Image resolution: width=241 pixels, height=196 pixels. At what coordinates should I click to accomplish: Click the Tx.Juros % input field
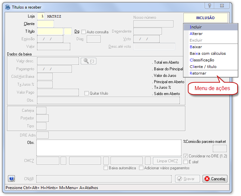(x=45, y=84)
